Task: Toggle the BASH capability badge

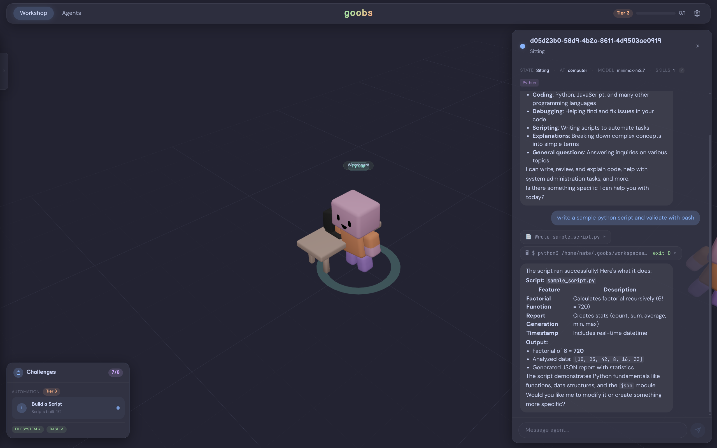Action: [56, 429]
